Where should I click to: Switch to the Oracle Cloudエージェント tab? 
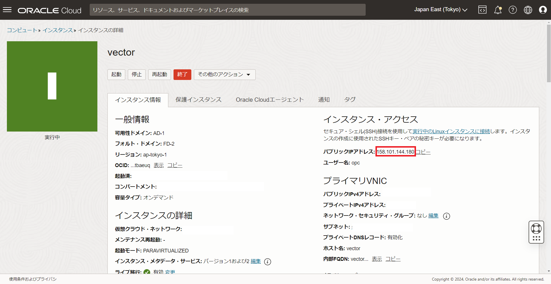point(269,100)
